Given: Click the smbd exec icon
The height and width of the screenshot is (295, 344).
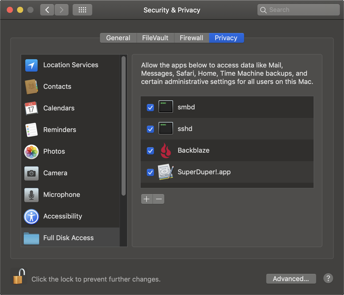Looking at the screenshot, I should click(166, 106).
